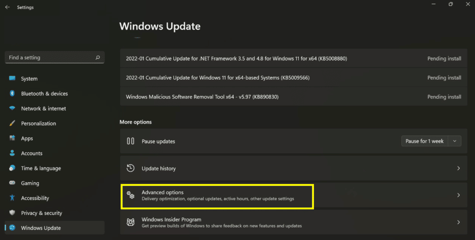
Task: Click the System sidebar icon
Action: pyautogui.click(x=12, y=79)
